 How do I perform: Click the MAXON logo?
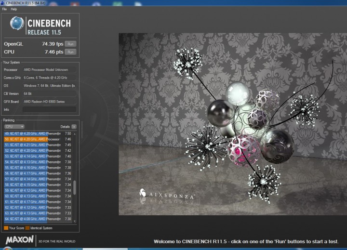click(x=19, y=240)
